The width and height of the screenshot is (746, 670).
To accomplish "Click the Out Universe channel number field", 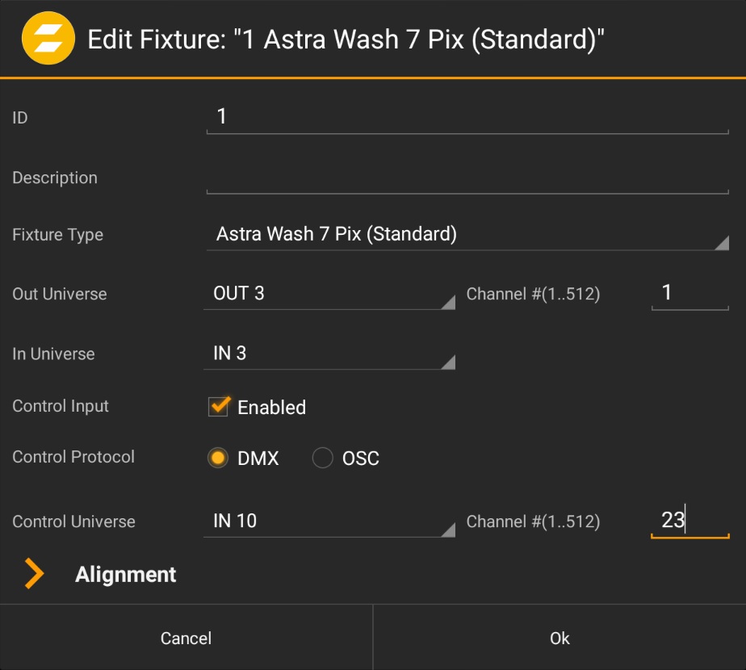I will tap(689, 293).
